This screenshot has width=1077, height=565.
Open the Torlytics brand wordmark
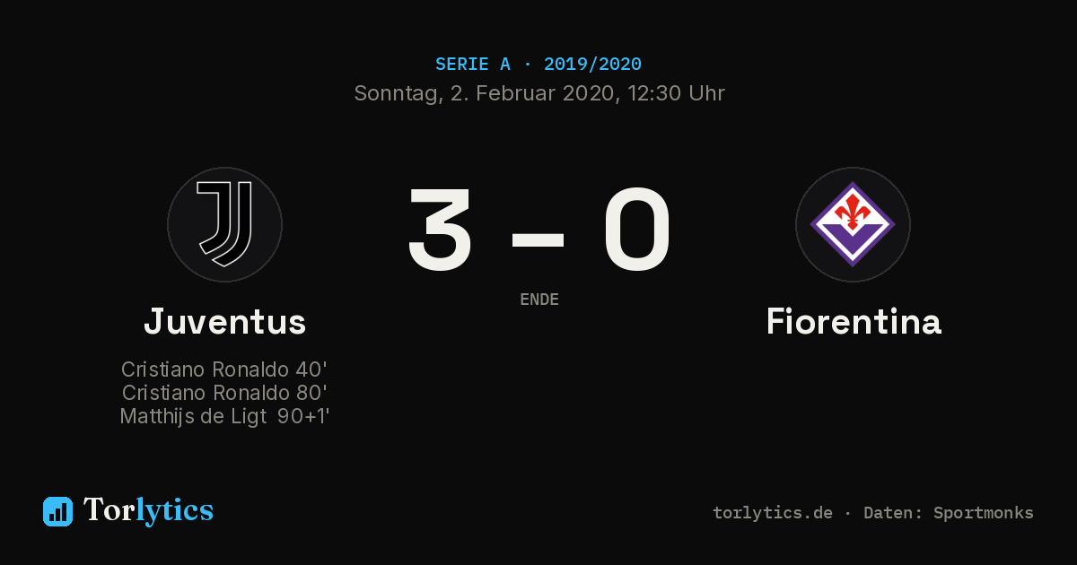(148, 510)
